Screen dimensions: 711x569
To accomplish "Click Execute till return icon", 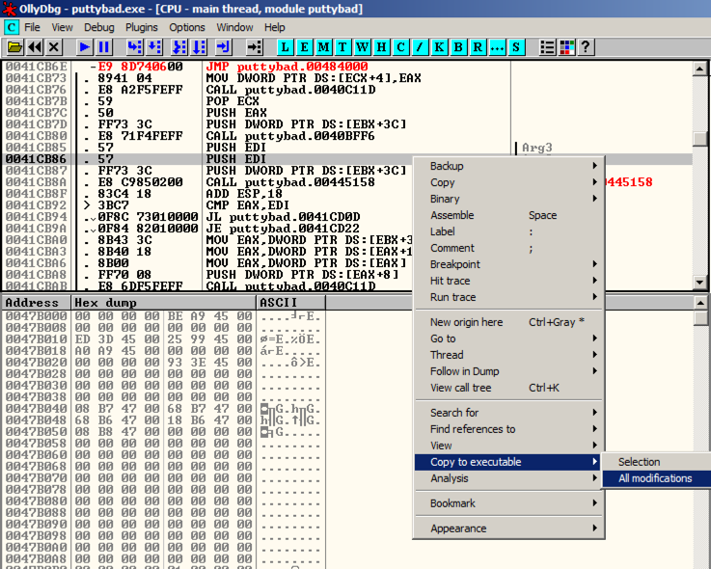I will (x=224, y=47).
